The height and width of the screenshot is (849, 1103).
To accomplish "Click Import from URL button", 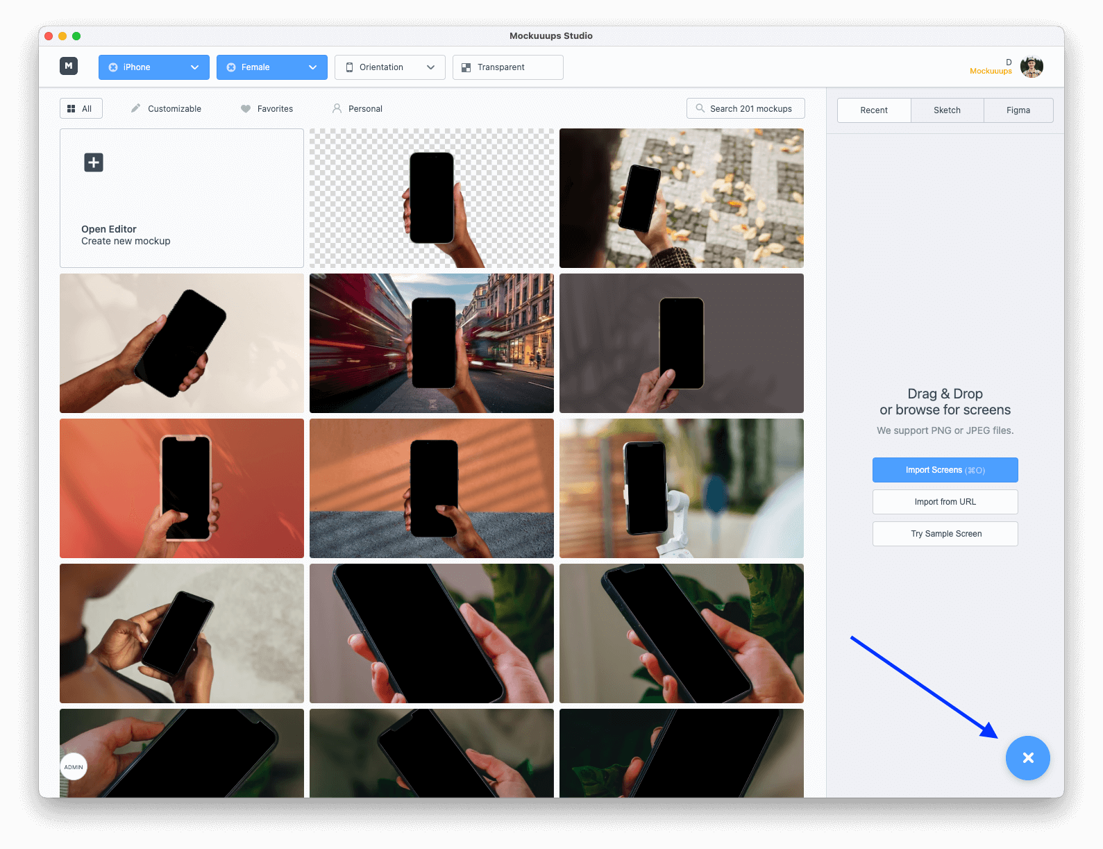I will [945, 502].
